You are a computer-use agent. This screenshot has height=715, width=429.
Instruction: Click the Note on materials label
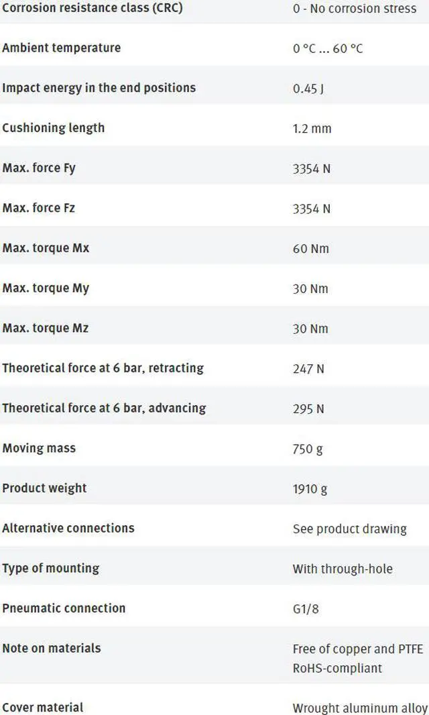coord(52,648)
